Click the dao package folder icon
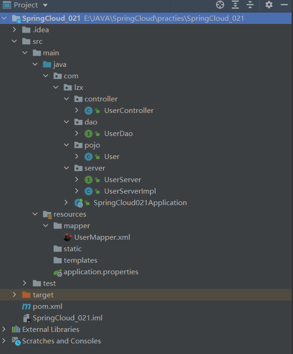 (x=78, y=122)
